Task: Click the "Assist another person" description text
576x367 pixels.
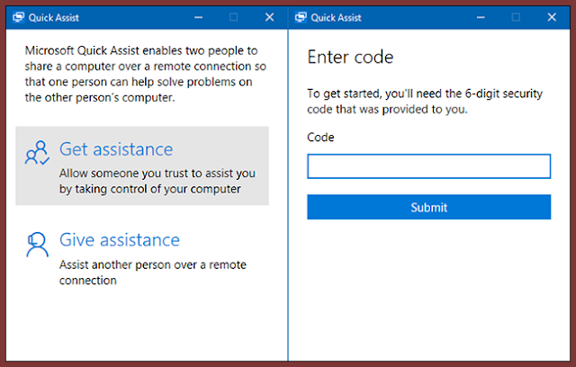Action: (x=152, y=273)
